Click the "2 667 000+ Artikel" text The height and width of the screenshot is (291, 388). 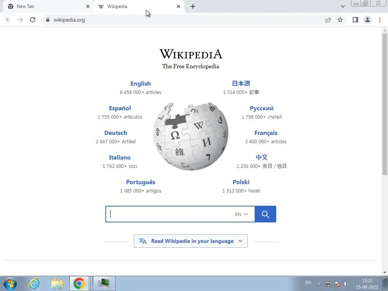point(116,142)
